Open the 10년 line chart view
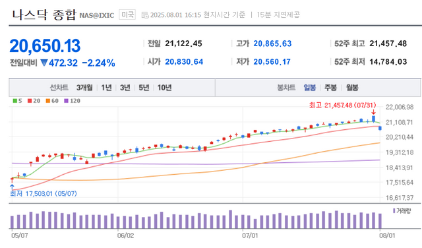 tap(164, 88)
